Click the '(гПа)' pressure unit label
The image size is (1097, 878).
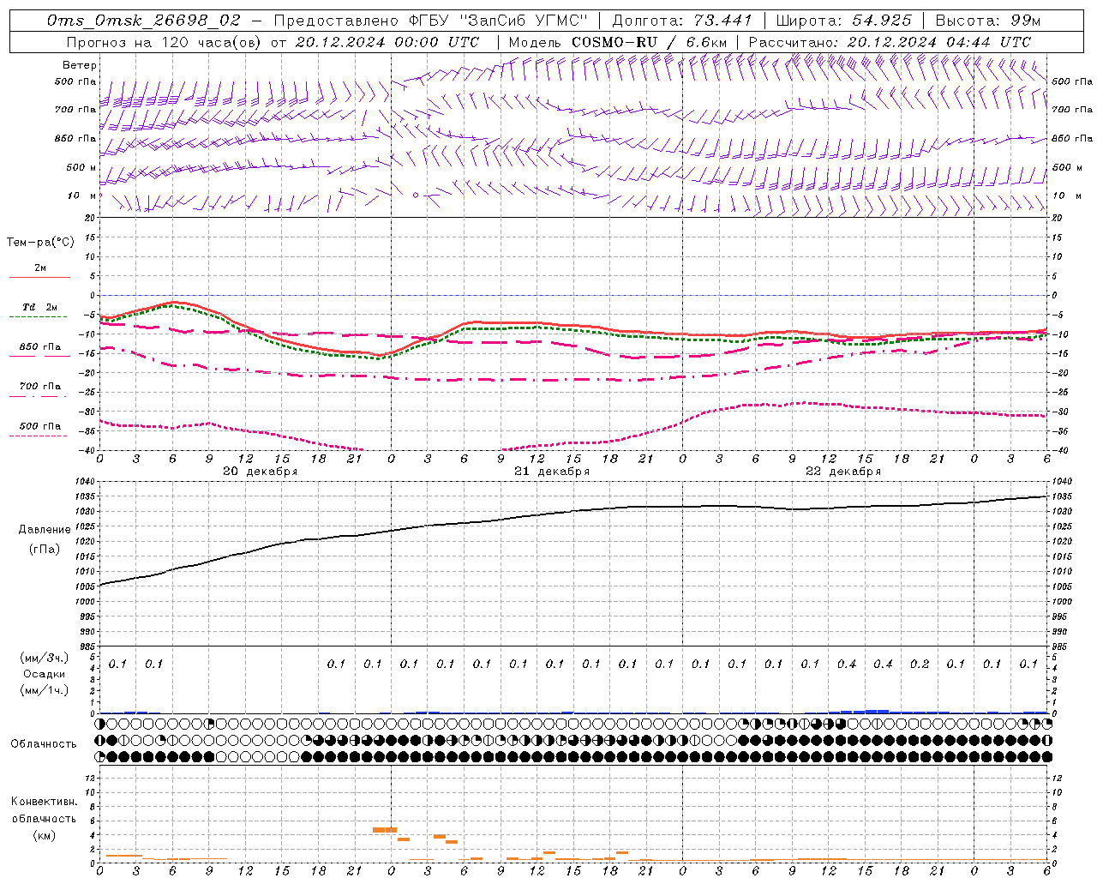pos(45,549)
